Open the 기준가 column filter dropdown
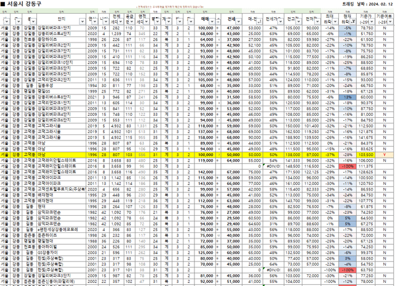 coord(372,22)
